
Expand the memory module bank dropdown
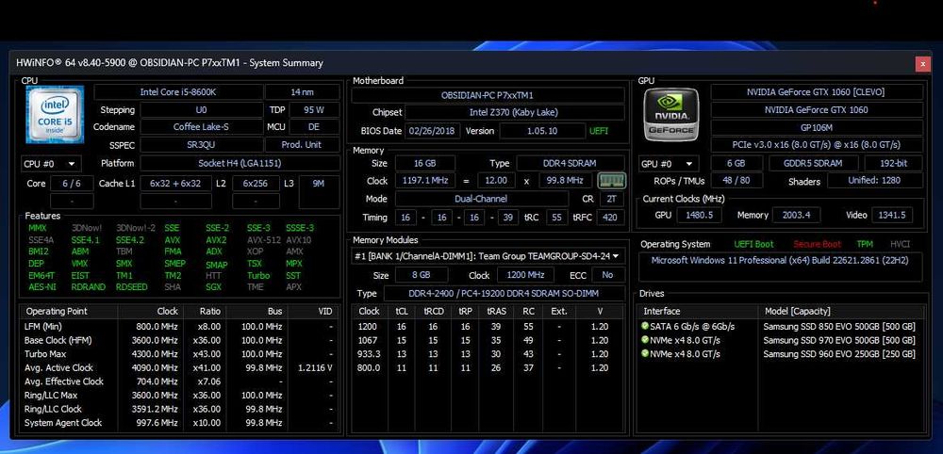click(488, 256)
